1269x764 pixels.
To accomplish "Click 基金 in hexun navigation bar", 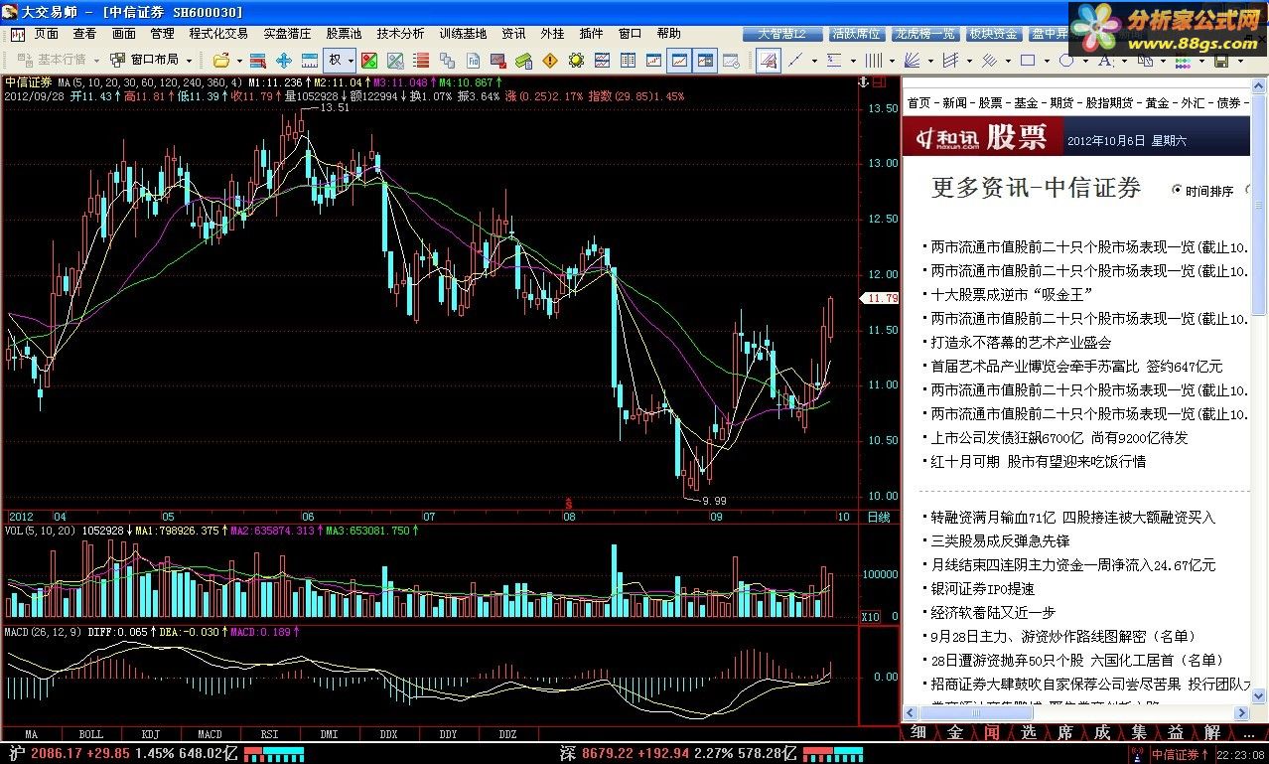I will coord(1026,102).
